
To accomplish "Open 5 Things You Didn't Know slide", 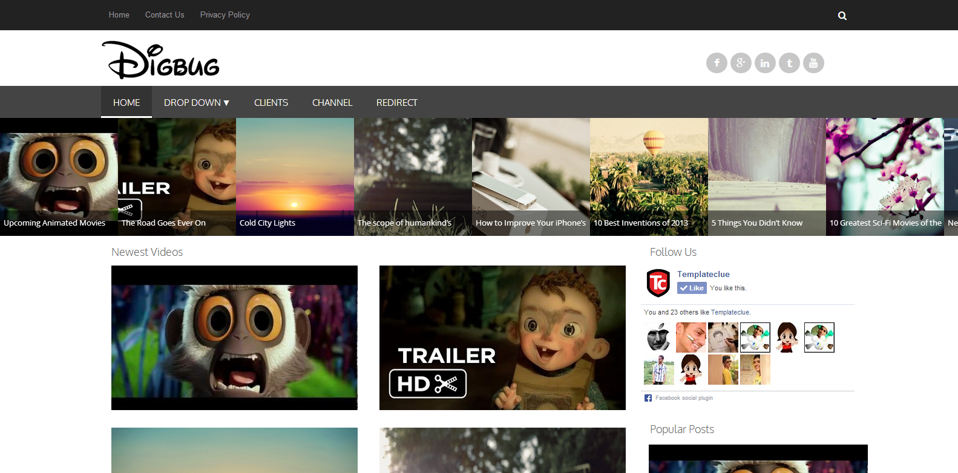I will (767, 177).
